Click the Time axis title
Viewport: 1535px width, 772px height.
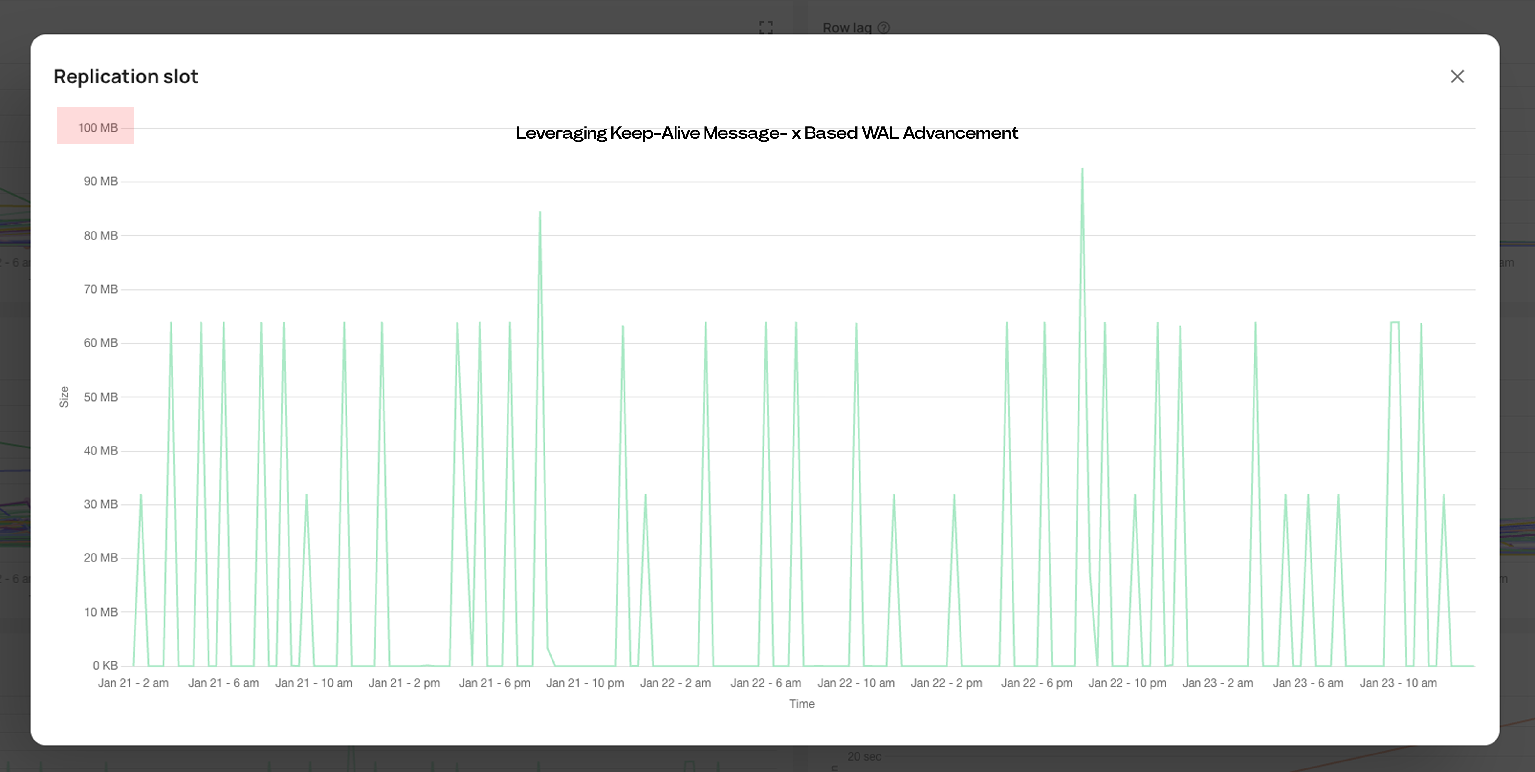(801, 704)
